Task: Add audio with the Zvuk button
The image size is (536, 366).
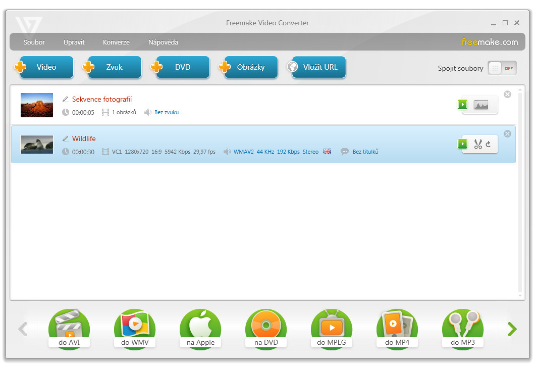Action: [113, 67]
